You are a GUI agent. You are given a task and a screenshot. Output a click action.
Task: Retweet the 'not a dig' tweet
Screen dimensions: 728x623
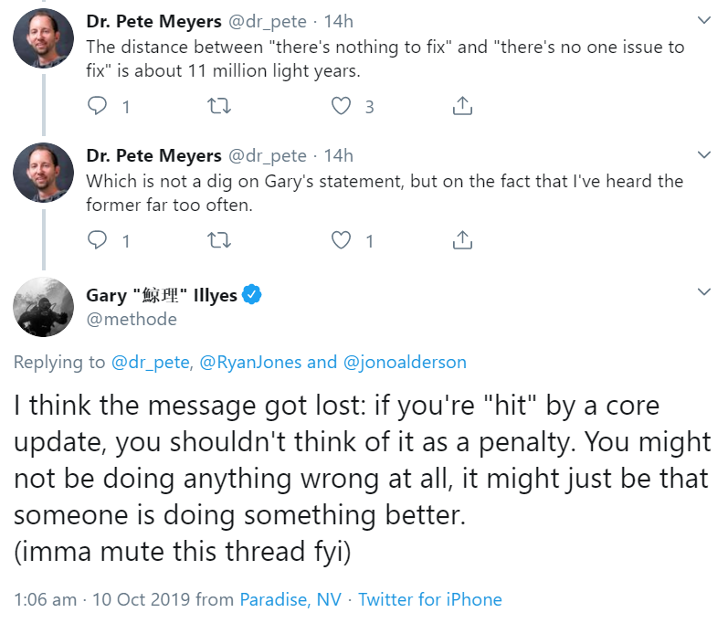pos(219,240)
